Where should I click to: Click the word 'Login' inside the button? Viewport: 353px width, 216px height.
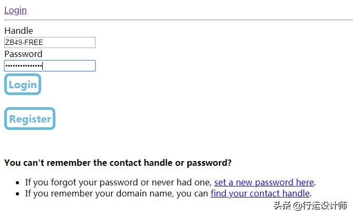click(x=23, y=84)
